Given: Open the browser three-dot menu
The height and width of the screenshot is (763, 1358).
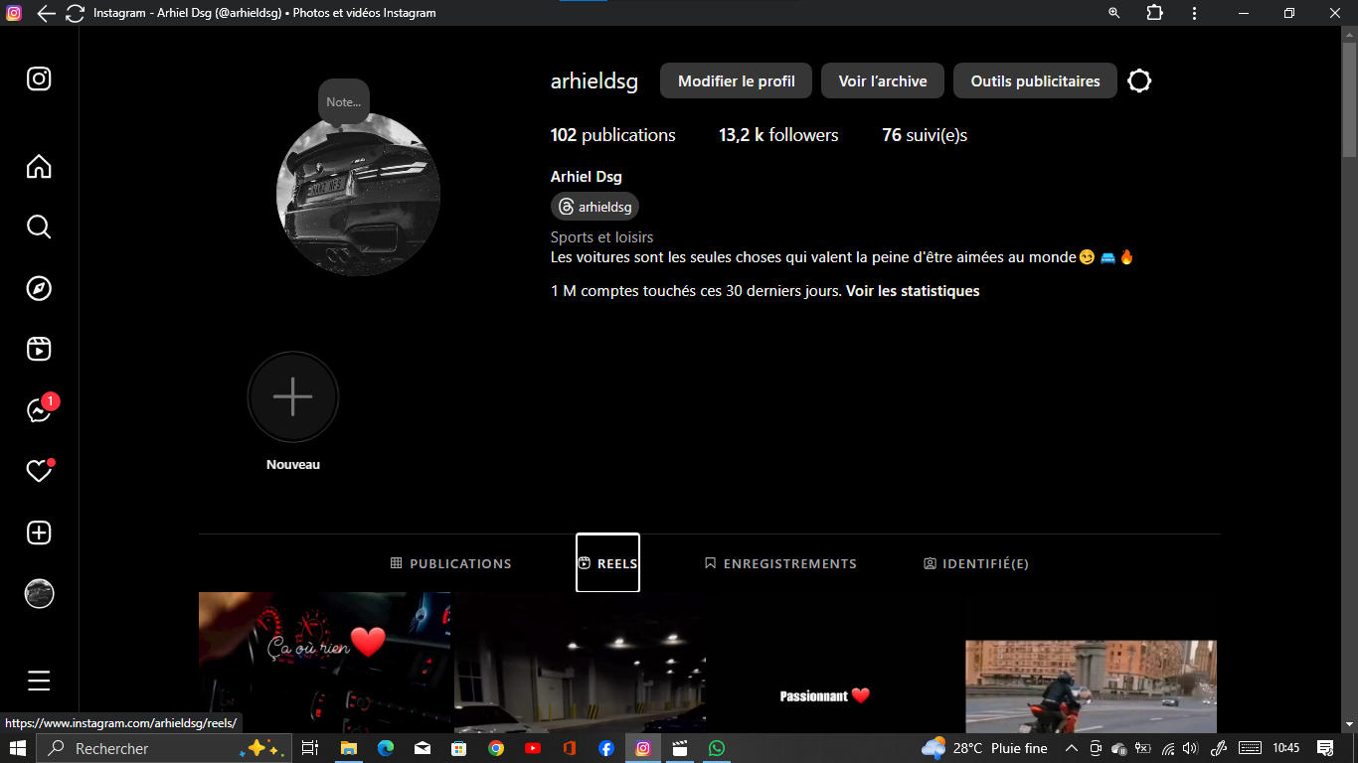Looking at the screenshot, I should (x=1194, y=13).
